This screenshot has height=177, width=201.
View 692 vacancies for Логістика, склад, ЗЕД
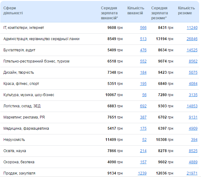143,106
